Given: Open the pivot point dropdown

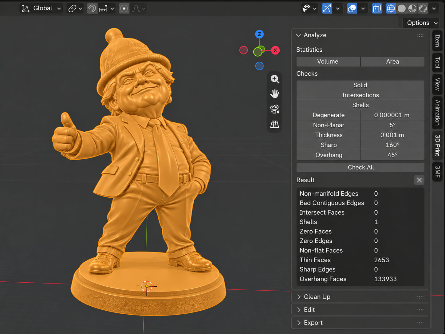Looking at the screenshot, I should tap(75, 8).
